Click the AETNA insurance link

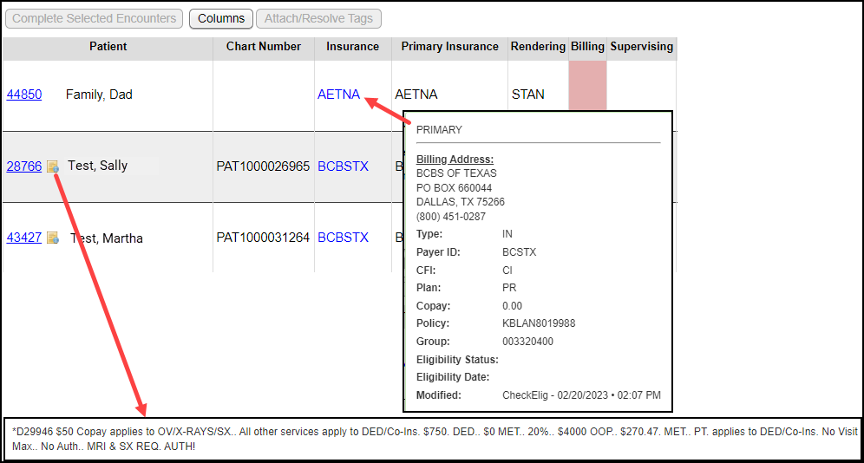coord(338,95)
